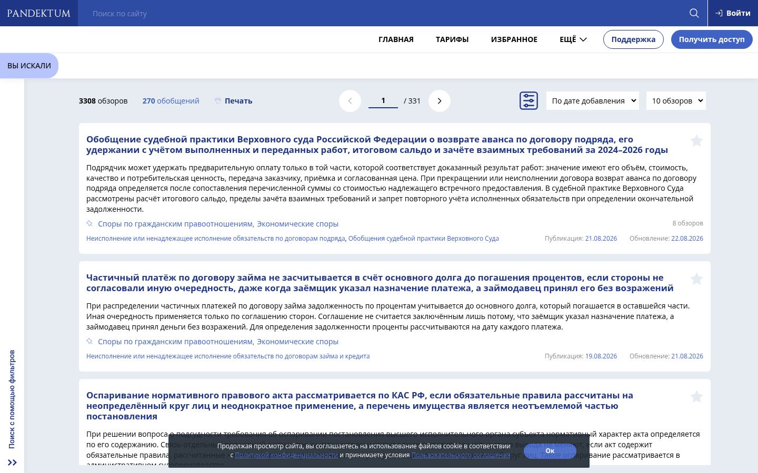
Task: Click the Поддержка button
Action: pos(633,39)
